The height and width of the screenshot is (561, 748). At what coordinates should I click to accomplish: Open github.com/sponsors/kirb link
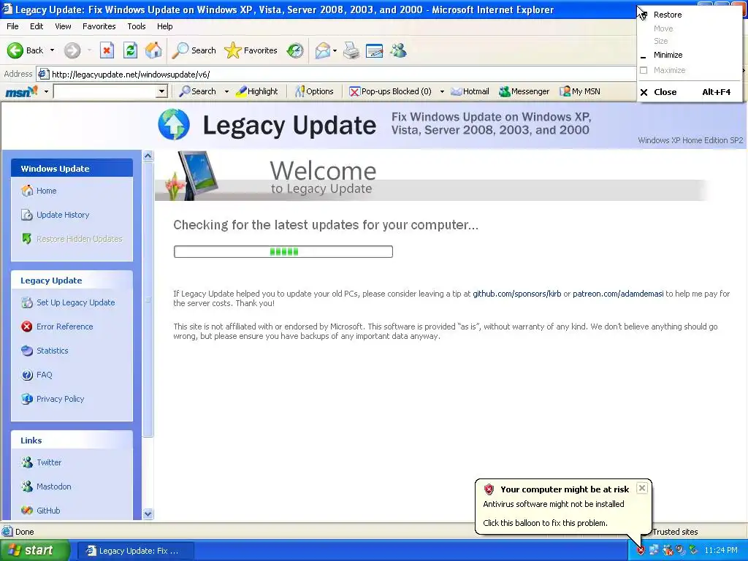(516, 294)
